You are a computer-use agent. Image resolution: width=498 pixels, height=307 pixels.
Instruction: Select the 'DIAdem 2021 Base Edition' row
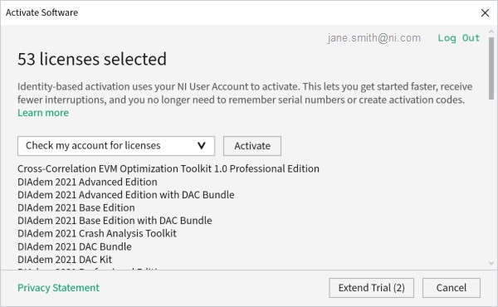[76, 207]
